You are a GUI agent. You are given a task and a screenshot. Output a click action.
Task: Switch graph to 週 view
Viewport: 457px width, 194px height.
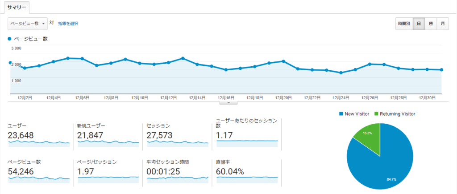pyautogui.click(x=431, y=24)
